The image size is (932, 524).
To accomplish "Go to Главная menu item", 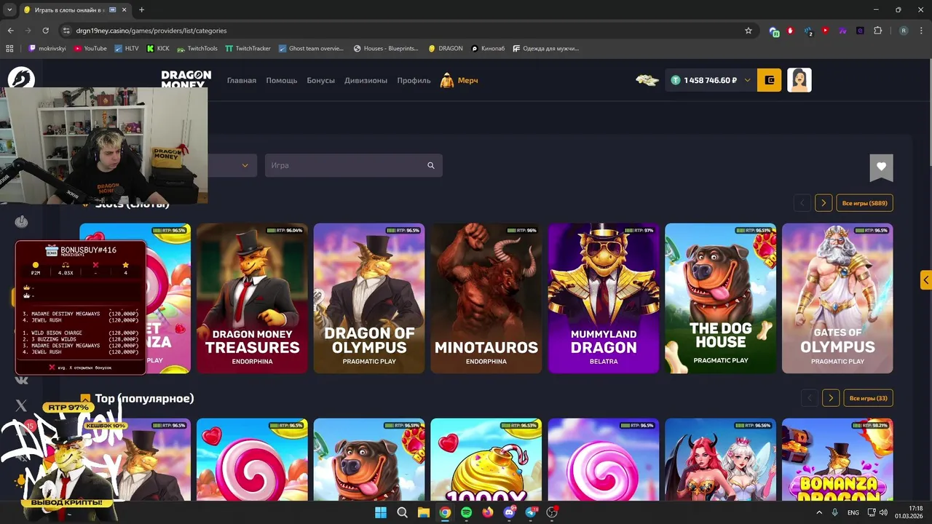I will [242, 80].
